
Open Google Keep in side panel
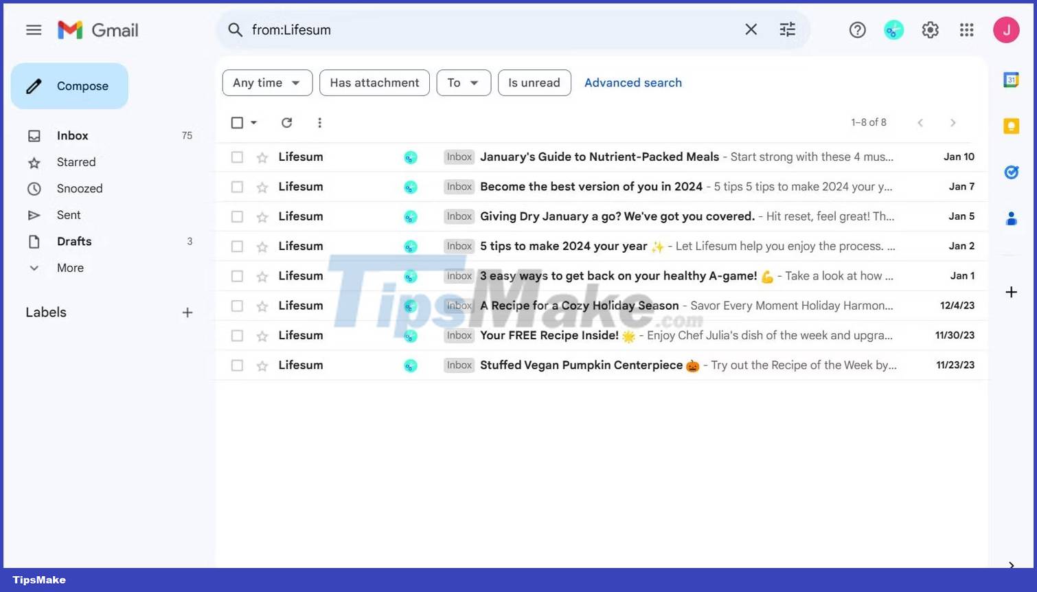(1010, 126)
